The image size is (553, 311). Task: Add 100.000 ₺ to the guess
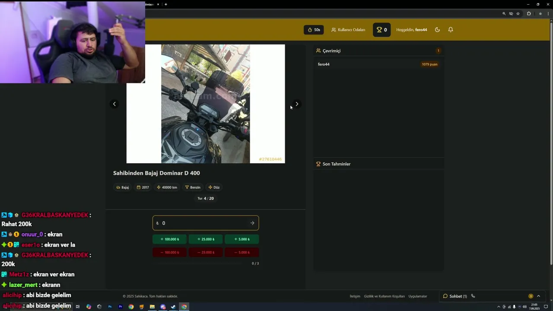click(169, 239)
